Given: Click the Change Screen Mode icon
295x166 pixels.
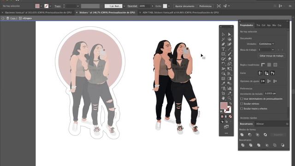Looking at the screenshot, I should pyautogui.click(x=226, y=127).
